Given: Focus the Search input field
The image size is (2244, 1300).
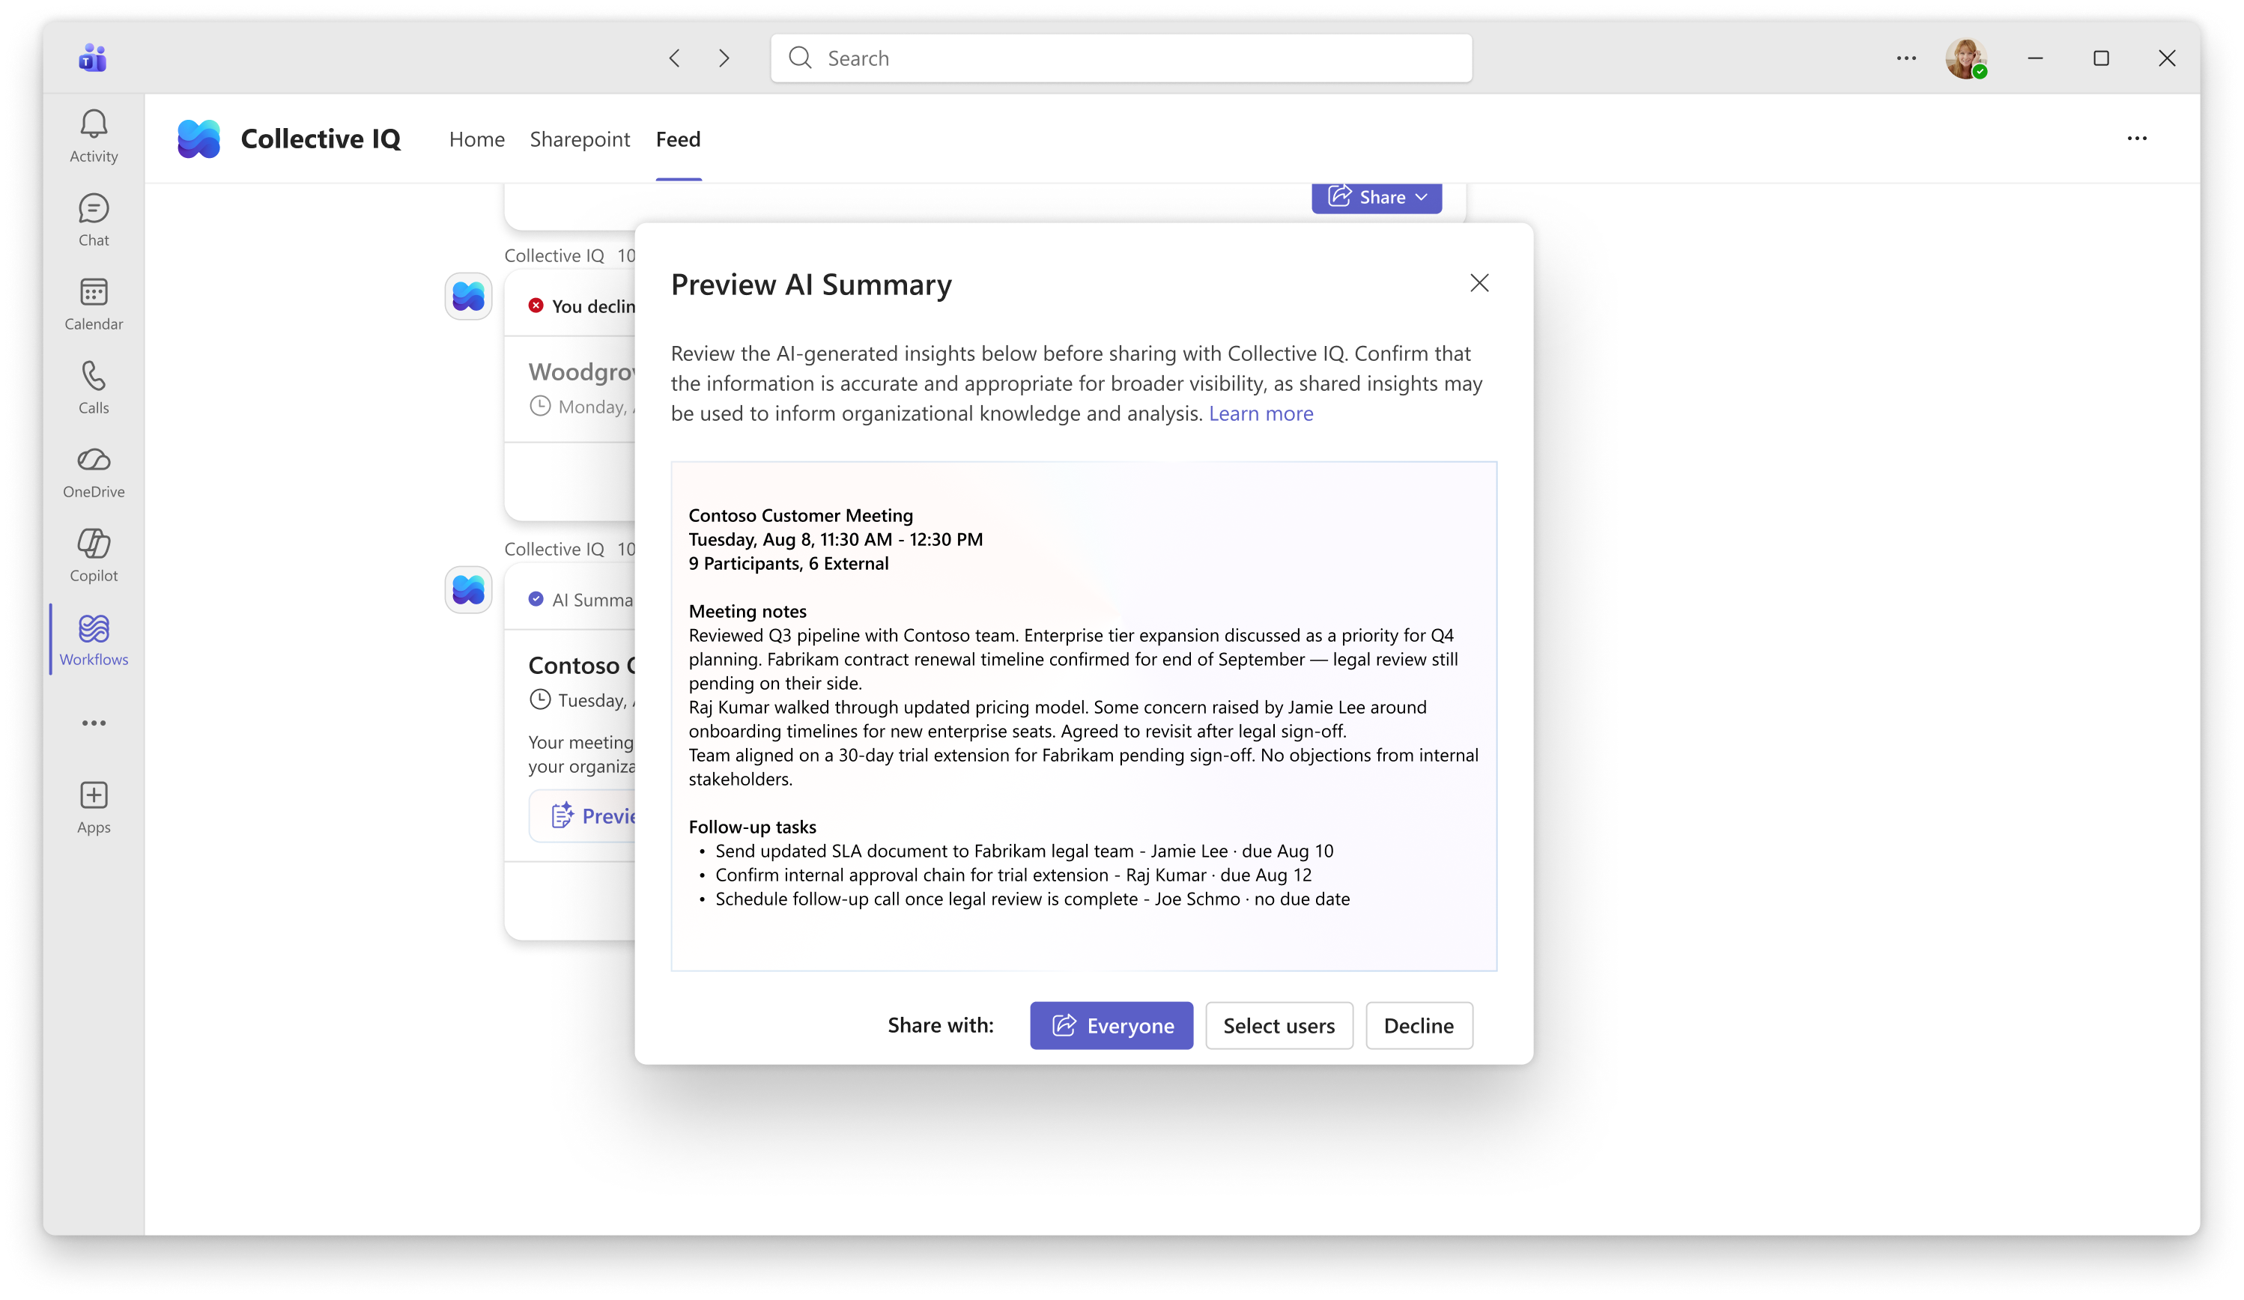Looking at the screenshot, I should [1121, 58].
